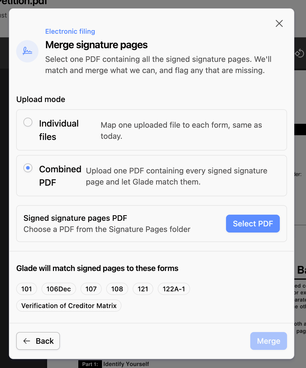Click the Upload mode heading
Screen dimensions: 306x368
click(x=41, y=99)
